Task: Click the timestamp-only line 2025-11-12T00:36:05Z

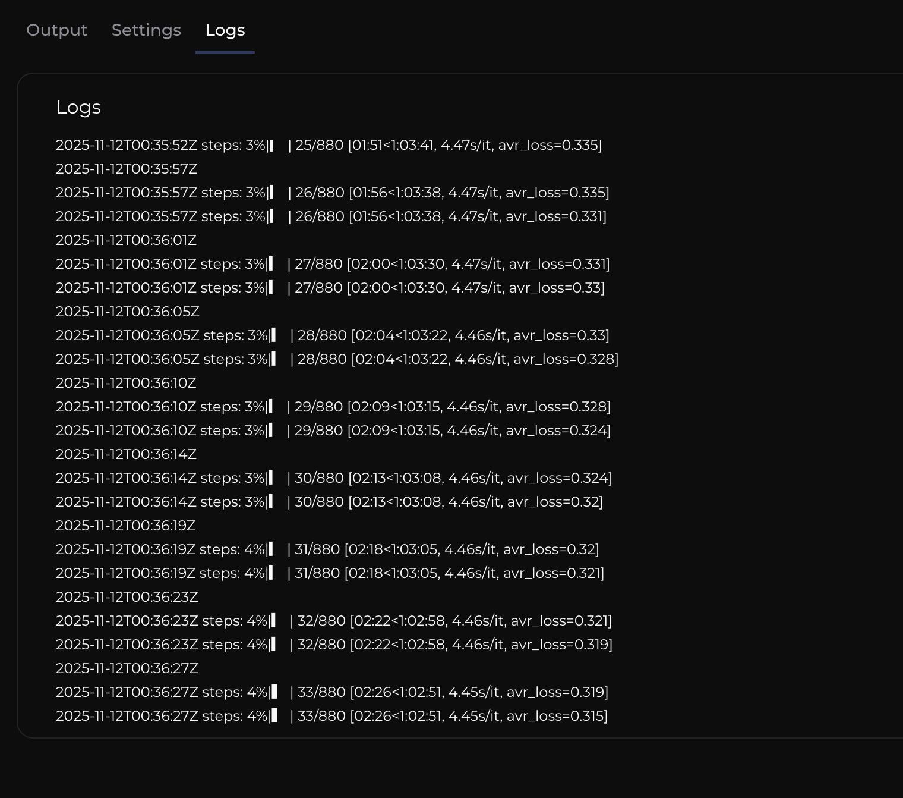Action: pos(128,312)
